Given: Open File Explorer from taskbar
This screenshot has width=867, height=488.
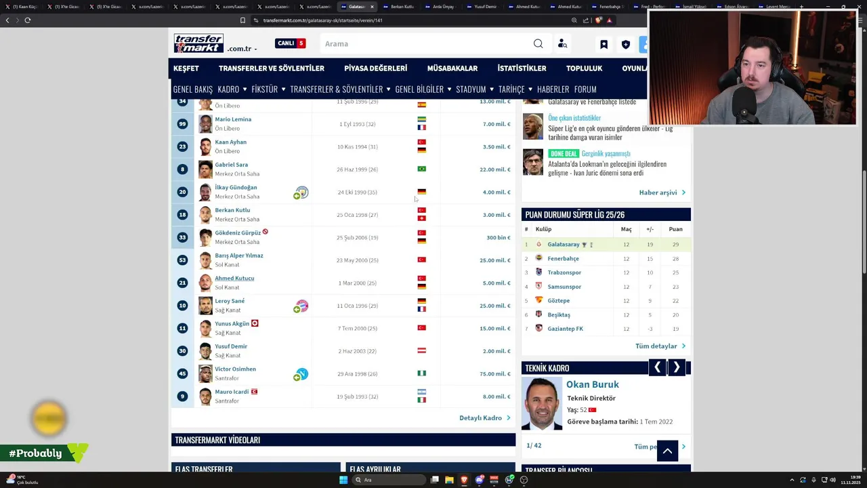Looking at the screenshot, I should (449, 480).
